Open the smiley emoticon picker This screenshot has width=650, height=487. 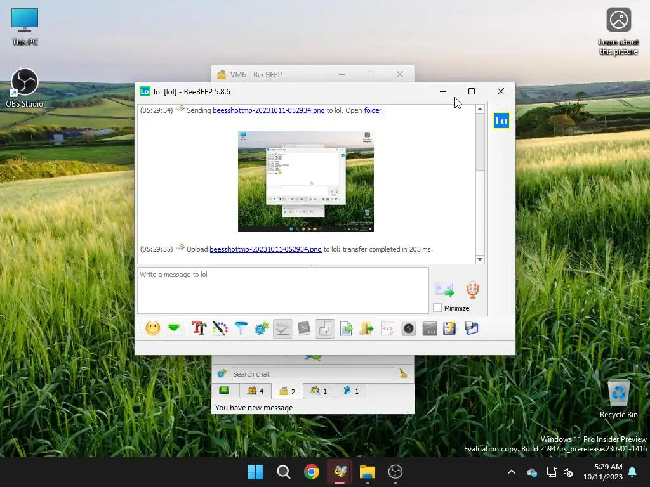coord(152,329)
